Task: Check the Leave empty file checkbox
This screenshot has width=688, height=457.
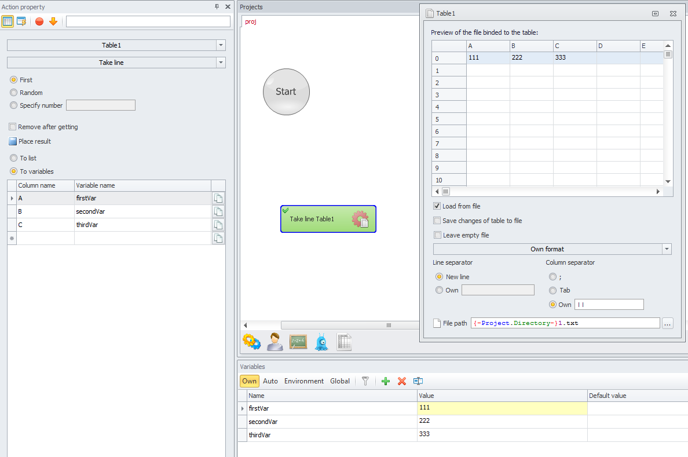Action: tap(437, 235)
